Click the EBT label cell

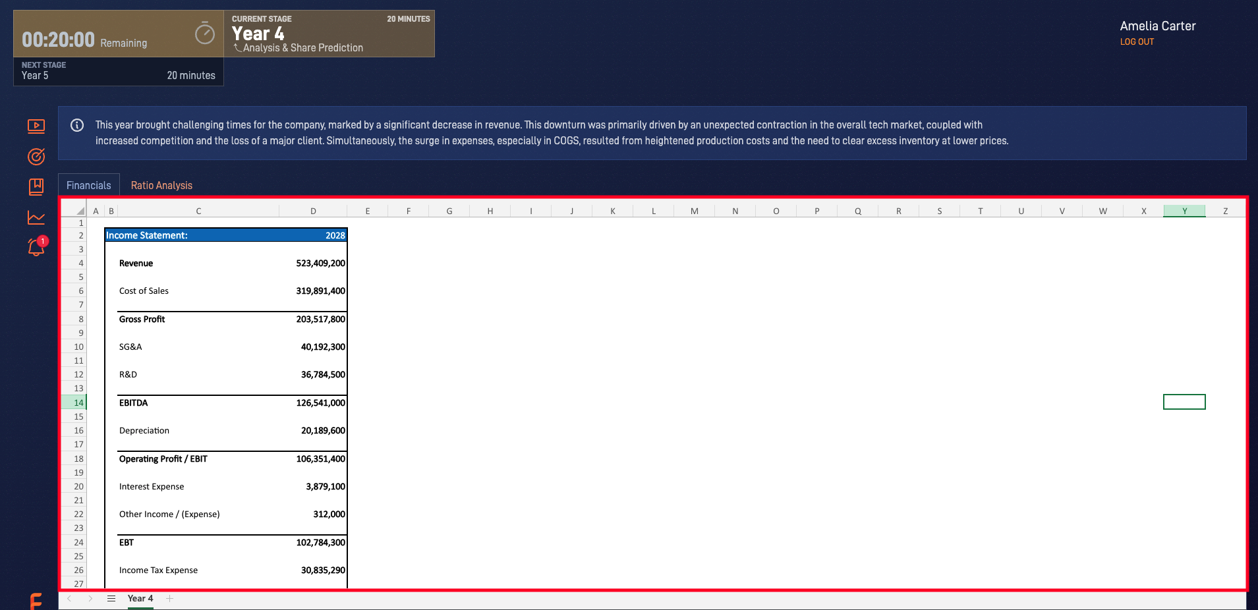coord(127,543)
